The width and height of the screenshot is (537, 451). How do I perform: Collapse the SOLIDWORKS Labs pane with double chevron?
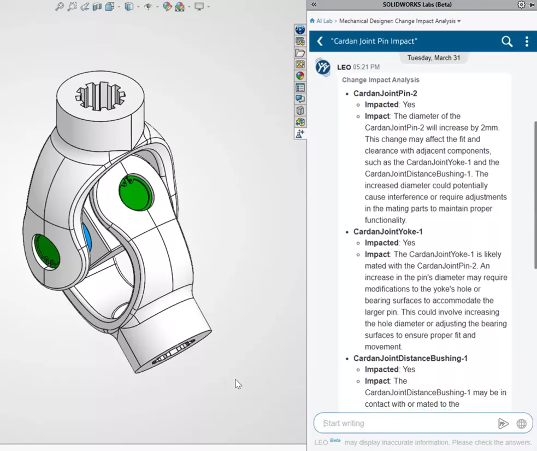tap(314, 4)
